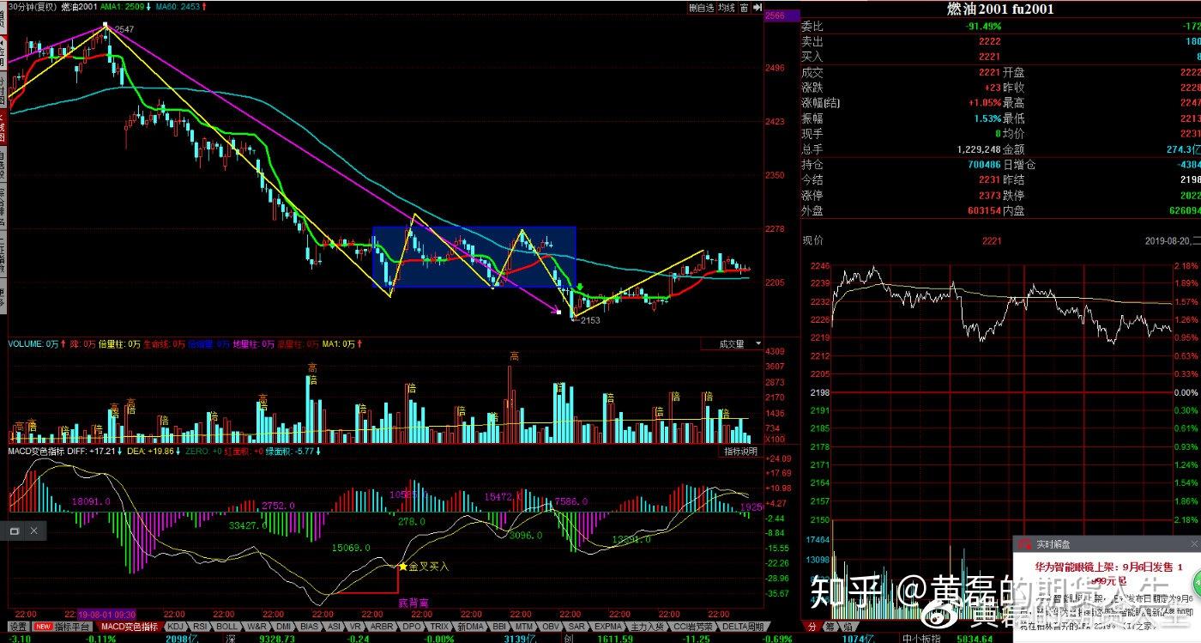Click the 金叉买入 star marker in MACD
Screen dimensions: 1201x643
pos(402,567)
